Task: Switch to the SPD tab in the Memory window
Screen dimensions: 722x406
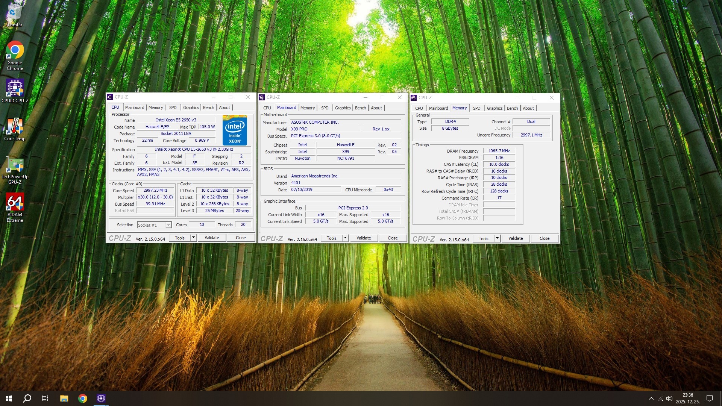Action: coord(476,108)
